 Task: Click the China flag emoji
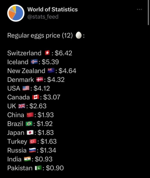[30, 115]
